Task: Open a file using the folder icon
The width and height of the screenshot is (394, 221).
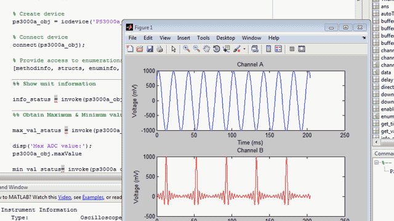Action: click(140, 49)
